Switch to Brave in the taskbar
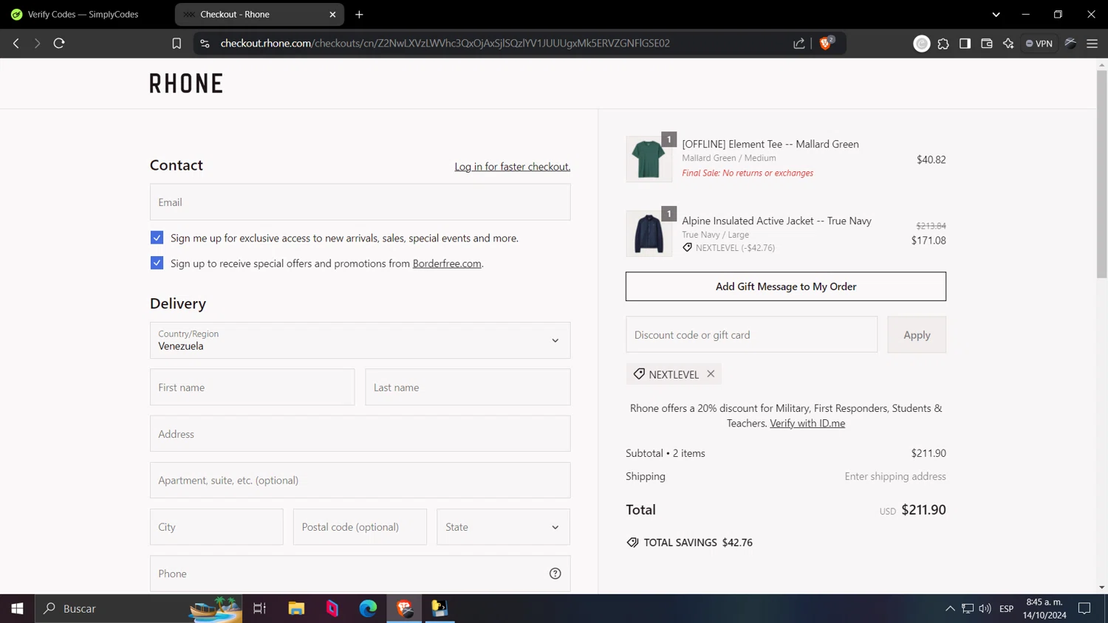Screen dimensions: 1108x623 point(404,608)
